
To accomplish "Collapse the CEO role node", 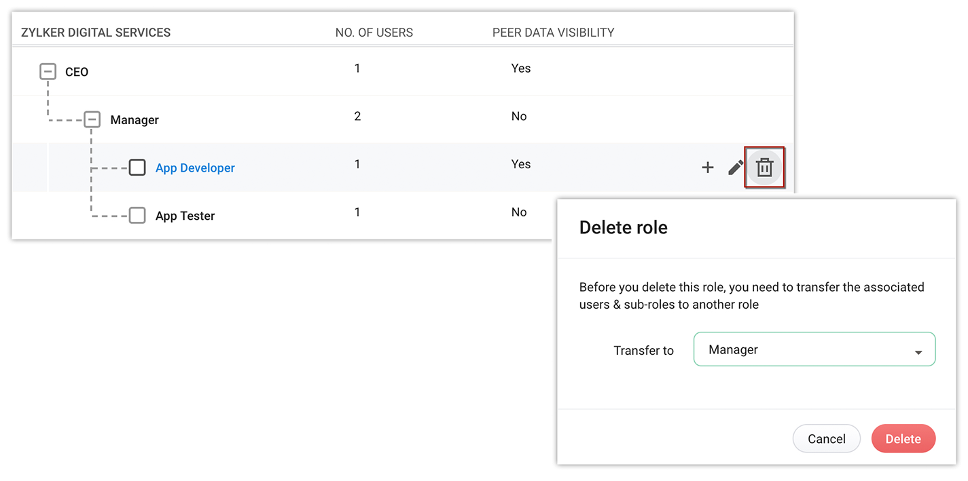I will pos(48,71).
